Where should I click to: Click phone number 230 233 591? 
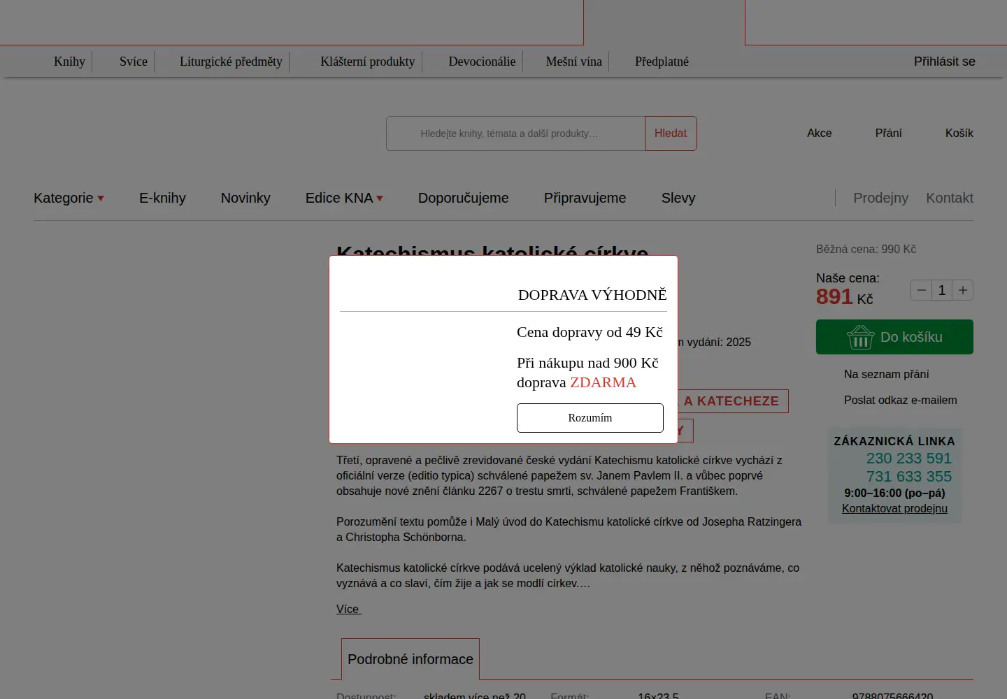point(908,459)
